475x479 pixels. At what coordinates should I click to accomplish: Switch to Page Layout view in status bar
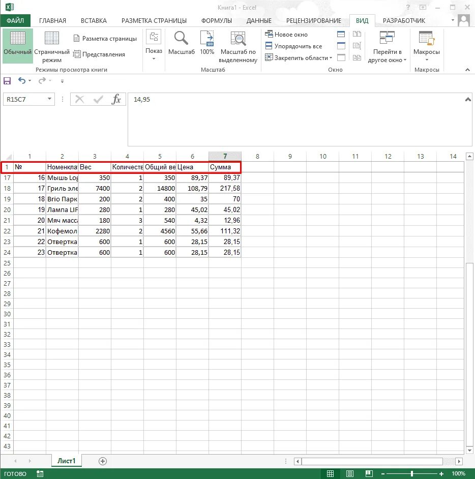tap(350, 473)
